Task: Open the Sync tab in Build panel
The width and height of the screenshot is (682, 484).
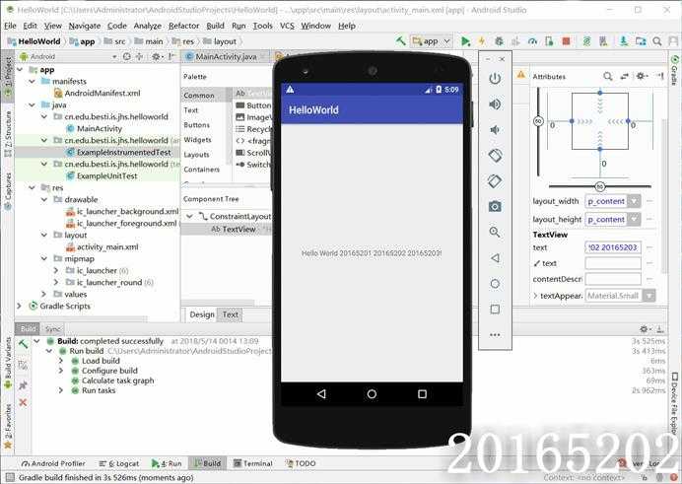Action: tap(52, 329)
